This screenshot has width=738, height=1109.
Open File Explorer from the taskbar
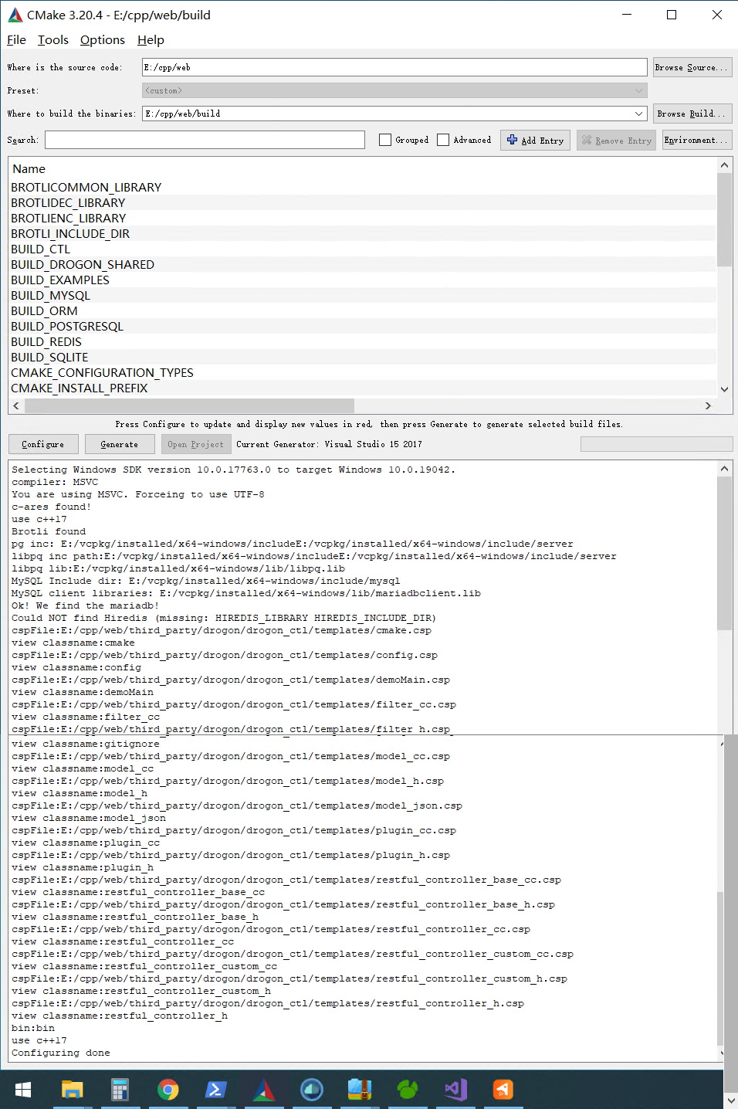pyautogui.click(x=72, y=1090)
